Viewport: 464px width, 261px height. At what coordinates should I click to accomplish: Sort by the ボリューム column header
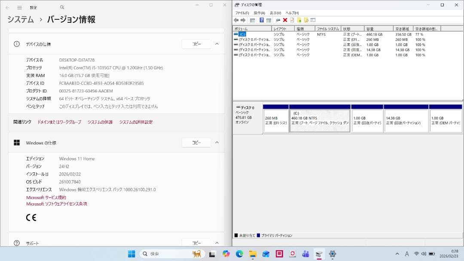(252, 29)
